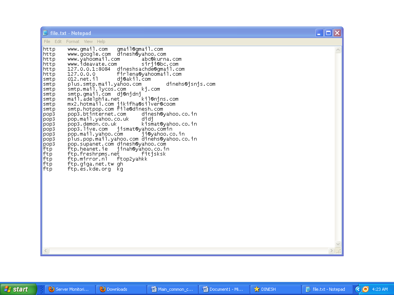Click text www.ideavate.com
The width and height of the screenshot is (394, 295).
click(92, 64)
